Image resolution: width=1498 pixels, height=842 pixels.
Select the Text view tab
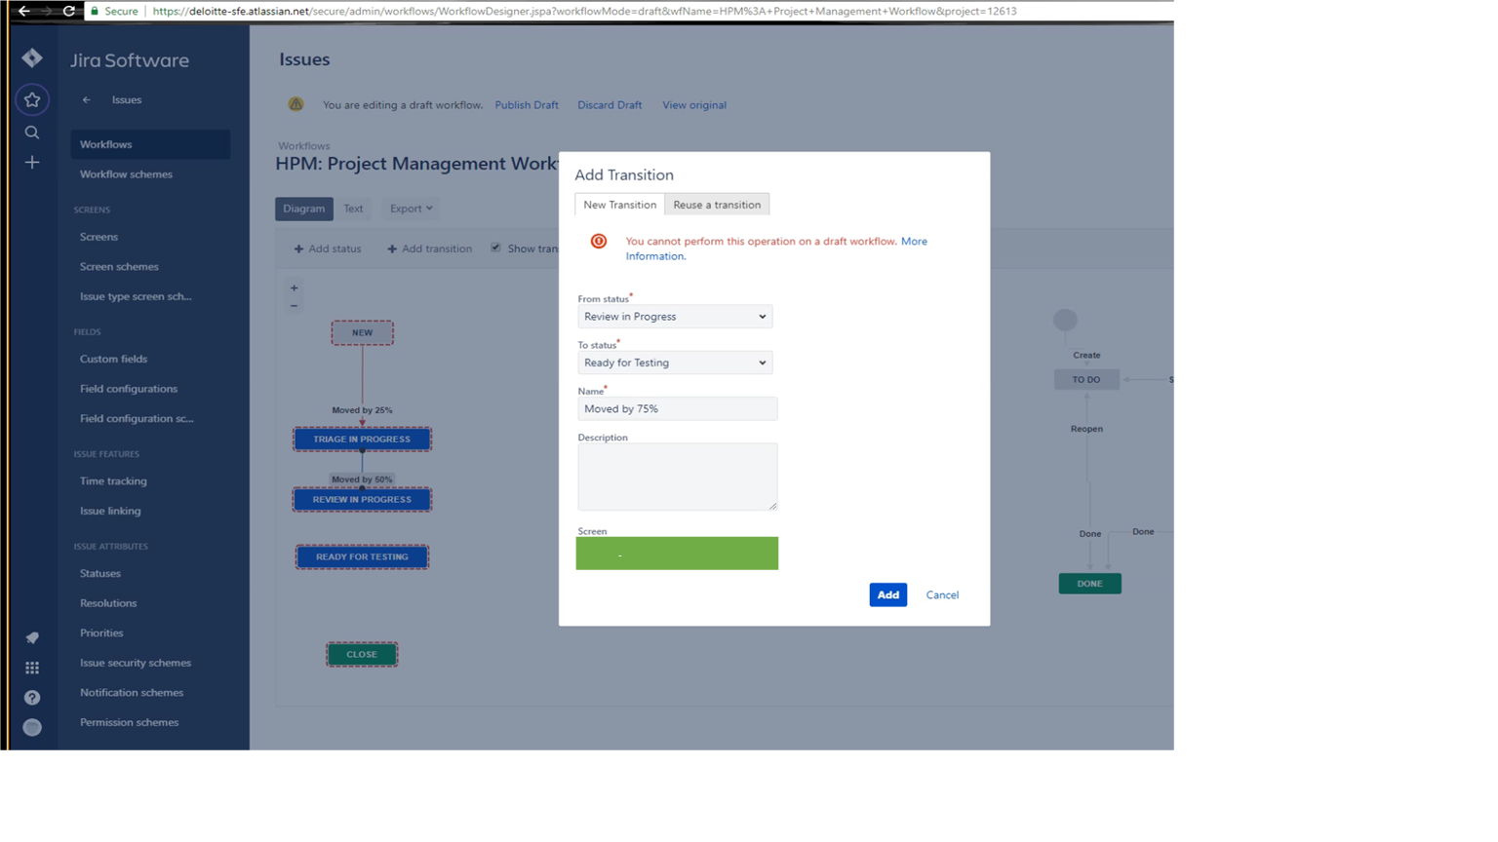[x=353, y=209]
